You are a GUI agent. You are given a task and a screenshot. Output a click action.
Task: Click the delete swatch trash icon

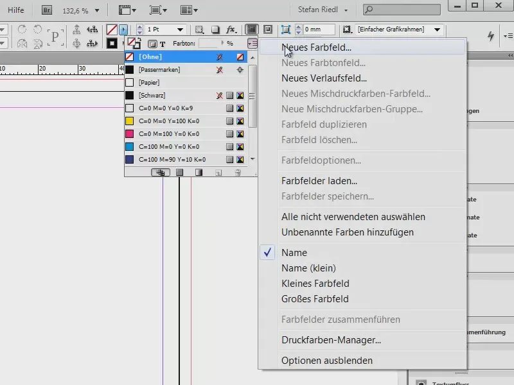point(238,173)
